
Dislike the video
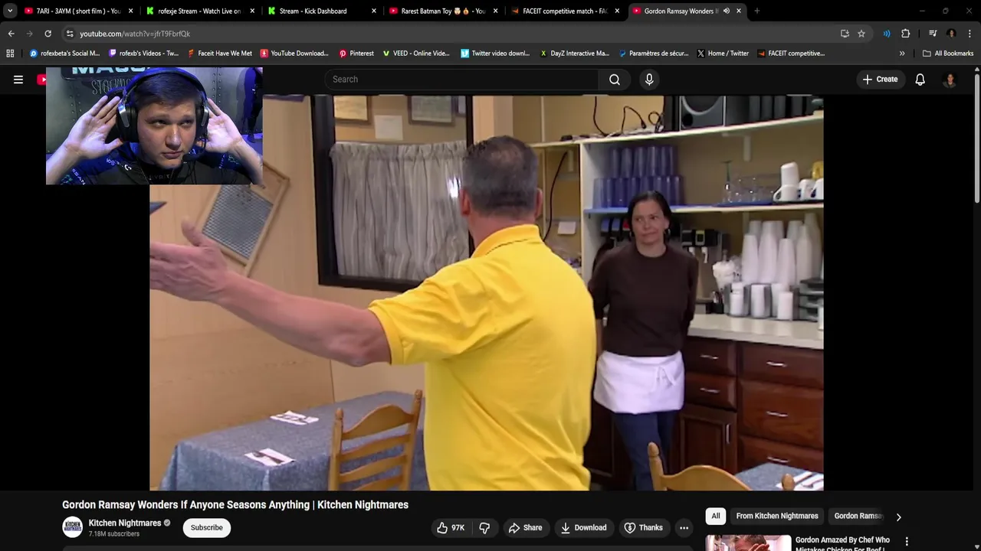tap(484, 527)
